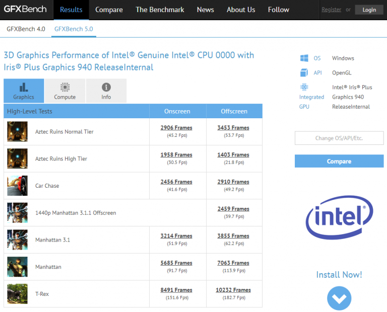Open the Manhattan 3.1 thumbnail

[x=17, y=240]
